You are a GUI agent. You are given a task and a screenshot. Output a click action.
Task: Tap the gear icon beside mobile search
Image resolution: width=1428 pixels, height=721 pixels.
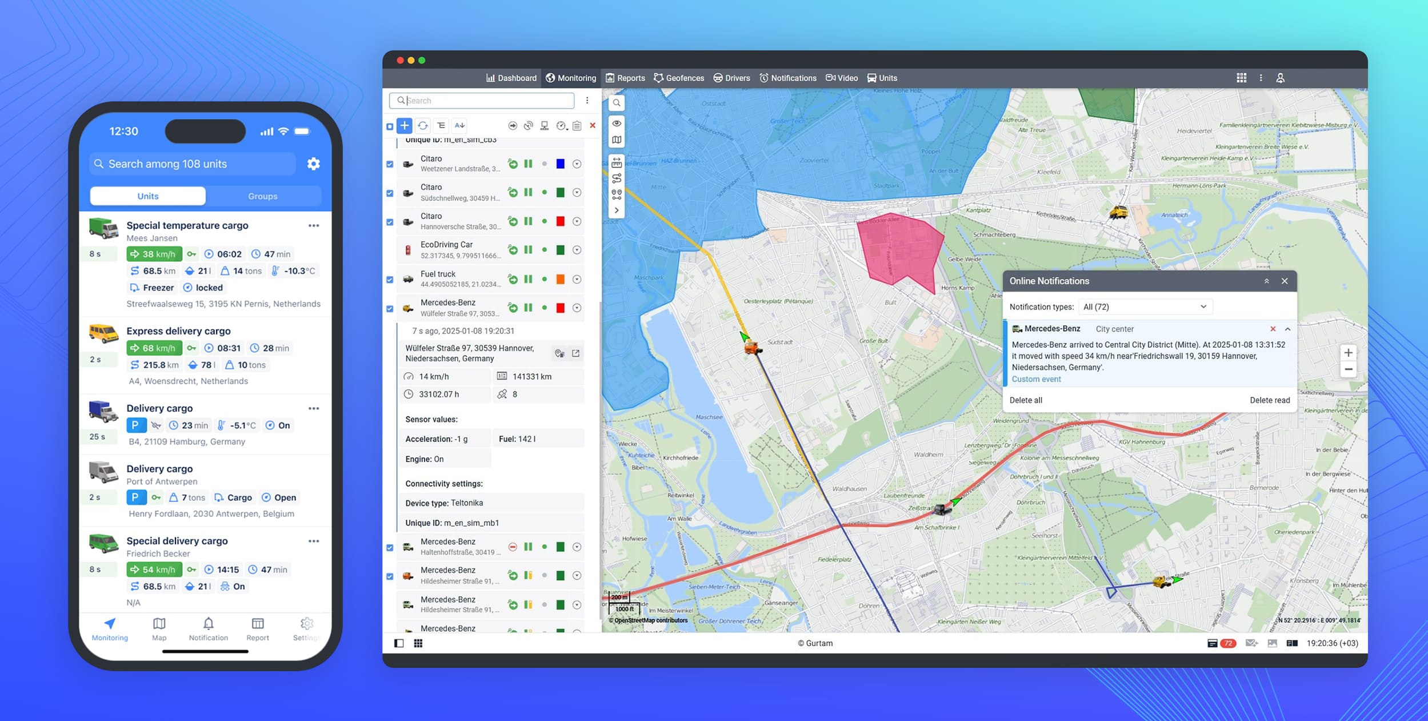click(x=313, y=164)
